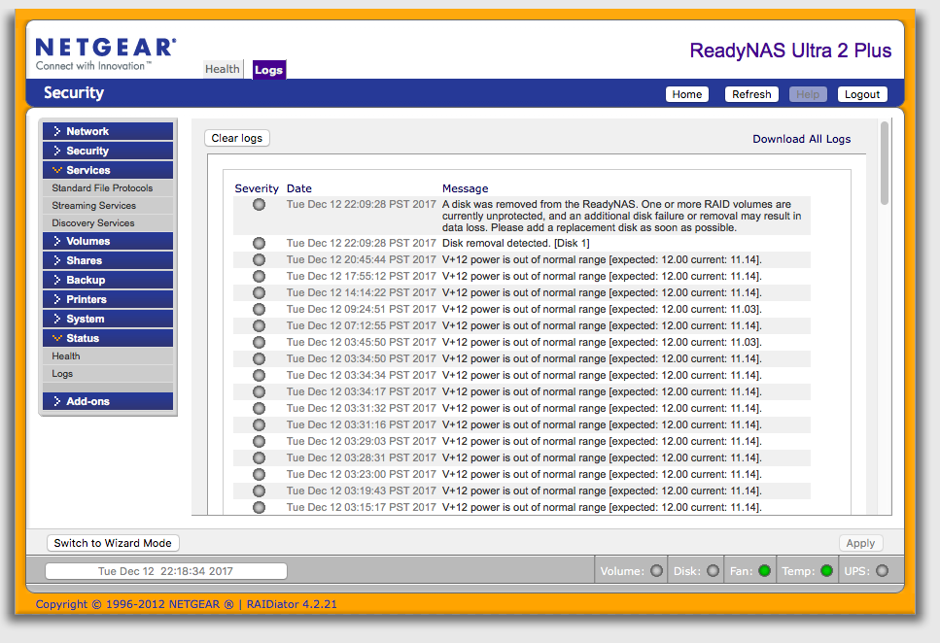Click the Temp status indicator light
The height and width of the screenshot is (643, 940).
[825, 571]
